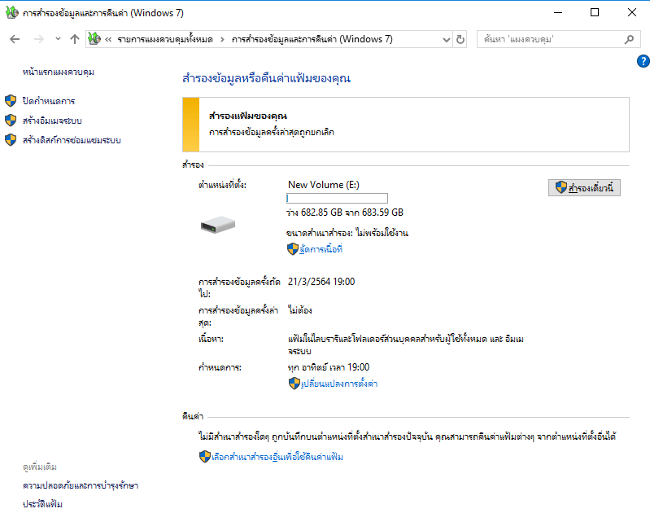Click the search magnifier icon

point(630,39)
